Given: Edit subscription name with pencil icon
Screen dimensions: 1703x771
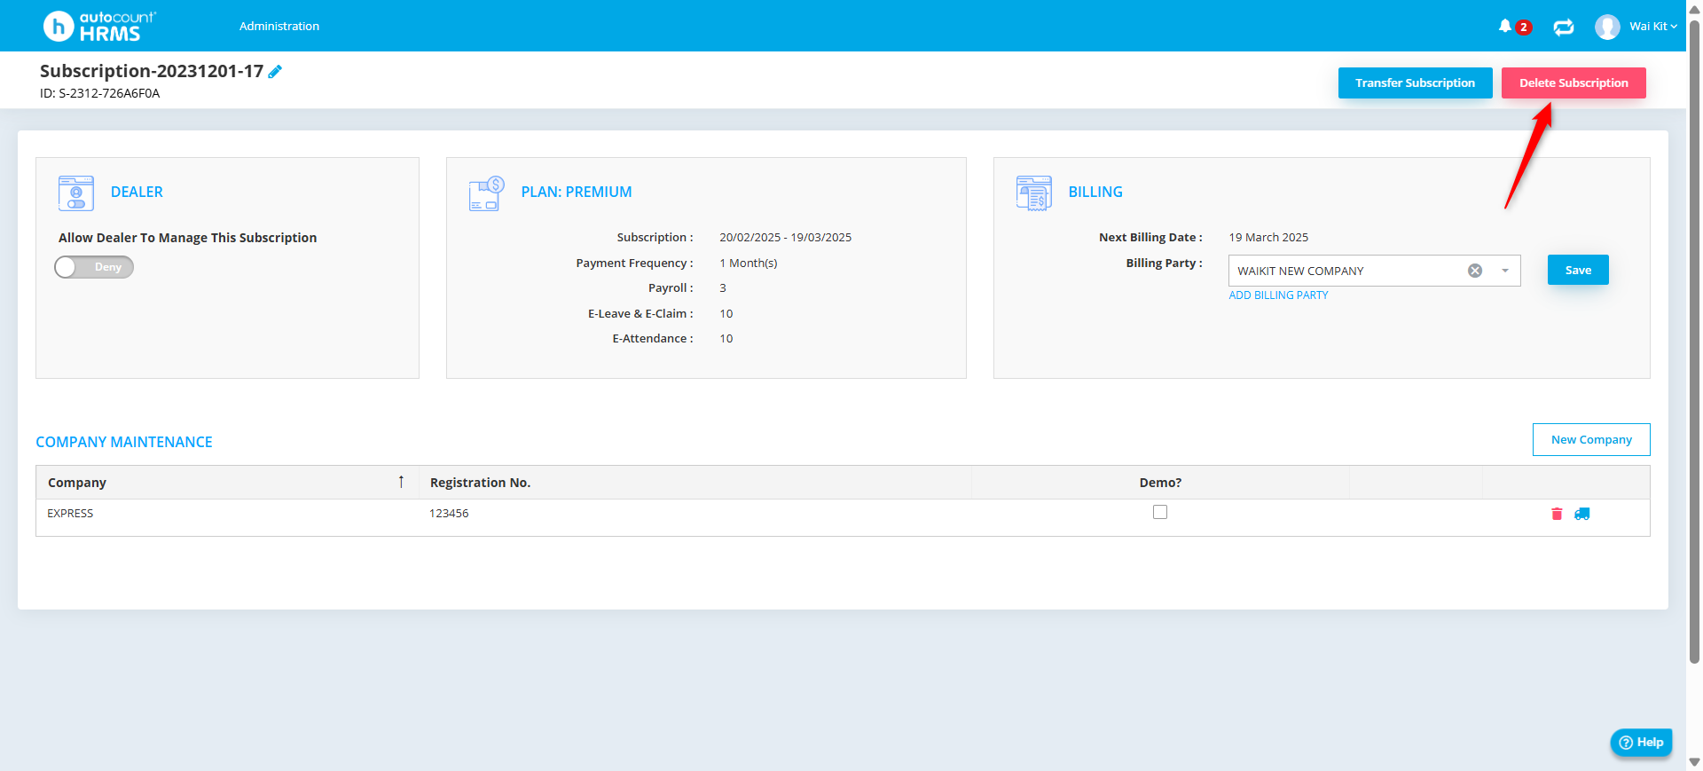Looking at the screenshot, I should (275, 72).
